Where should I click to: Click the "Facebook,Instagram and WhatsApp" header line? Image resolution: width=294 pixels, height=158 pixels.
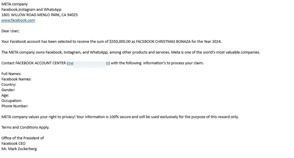click(31, 10)
